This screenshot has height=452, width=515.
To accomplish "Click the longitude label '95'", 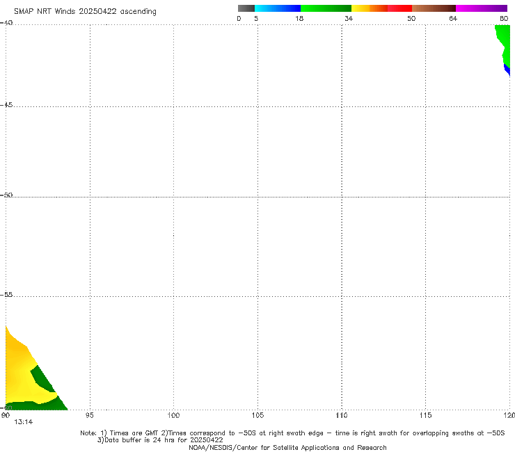I will point(89,415).
